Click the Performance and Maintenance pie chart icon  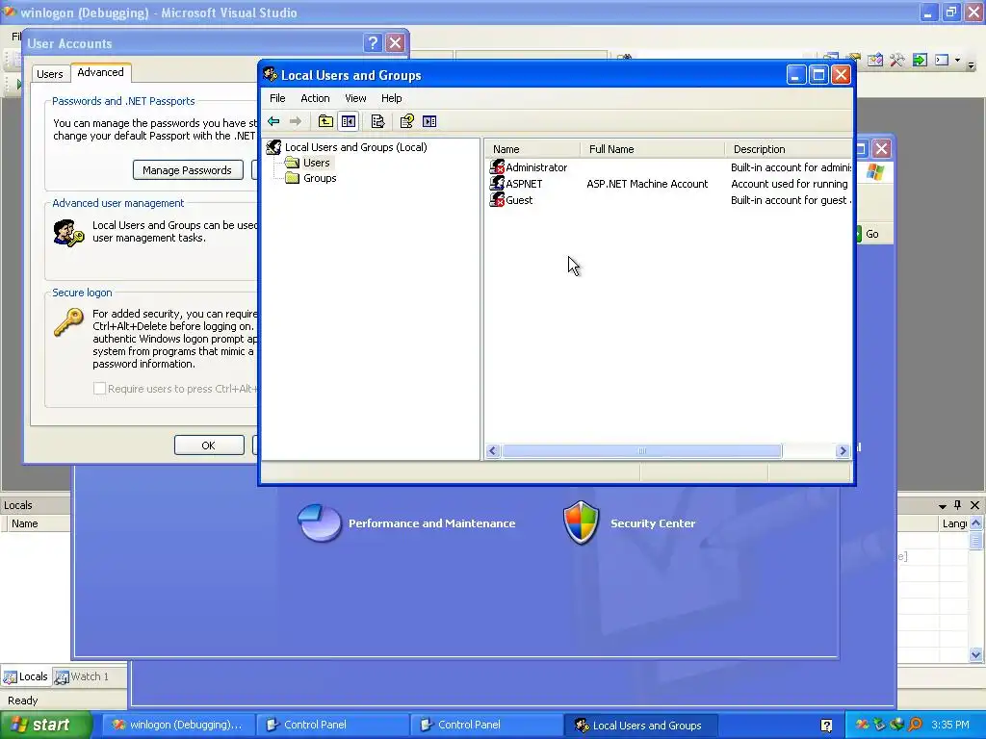320,522
